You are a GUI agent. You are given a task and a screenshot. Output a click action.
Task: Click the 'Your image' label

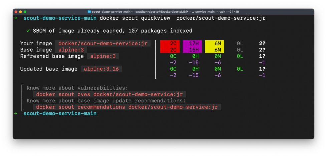(36, 44)
